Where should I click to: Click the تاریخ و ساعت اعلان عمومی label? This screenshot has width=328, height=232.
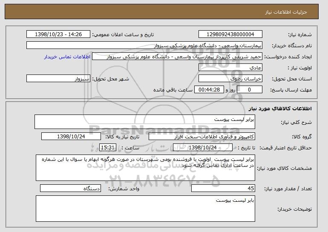pos(123,34)
